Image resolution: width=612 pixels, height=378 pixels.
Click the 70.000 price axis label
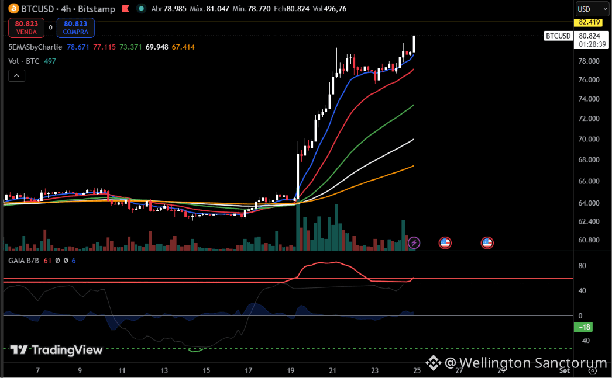589,139
